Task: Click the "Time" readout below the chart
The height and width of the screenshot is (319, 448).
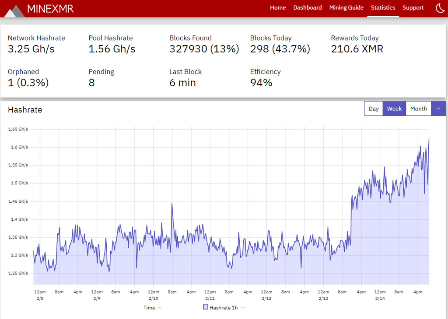Action: 153,308
